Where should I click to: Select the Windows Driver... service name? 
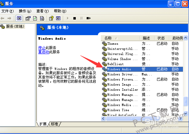122,74
